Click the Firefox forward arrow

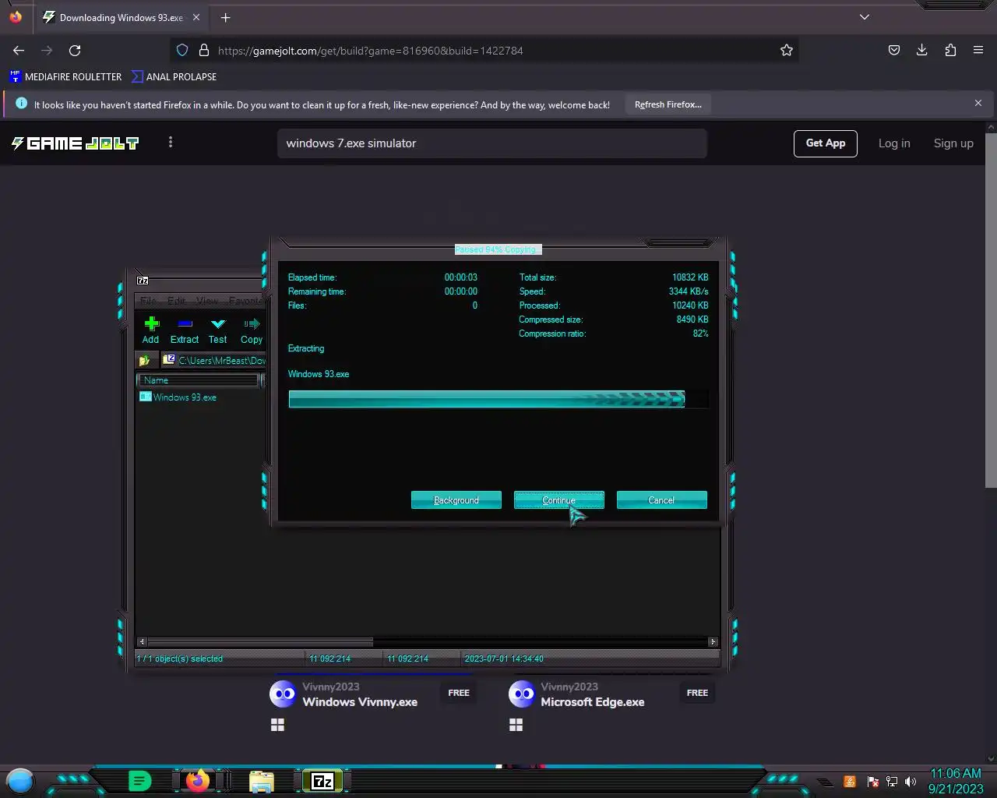pos(47,51)
